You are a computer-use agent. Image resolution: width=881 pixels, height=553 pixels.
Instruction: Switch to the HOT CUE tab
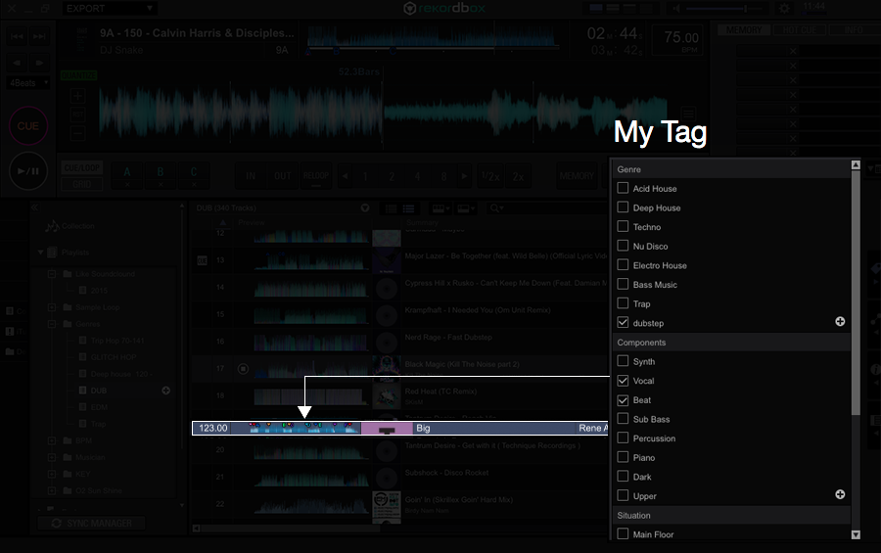click(799, 30)
